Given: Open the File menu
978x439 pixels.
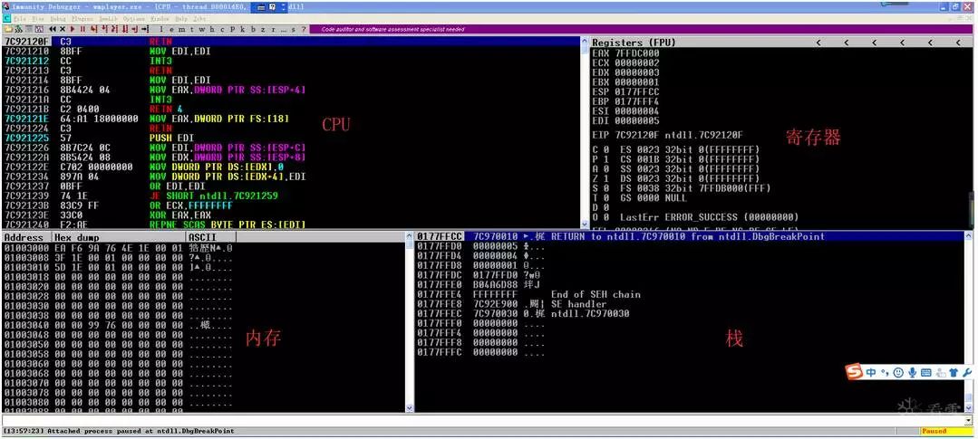Looking at the screenshot, I should click(20, 19).
